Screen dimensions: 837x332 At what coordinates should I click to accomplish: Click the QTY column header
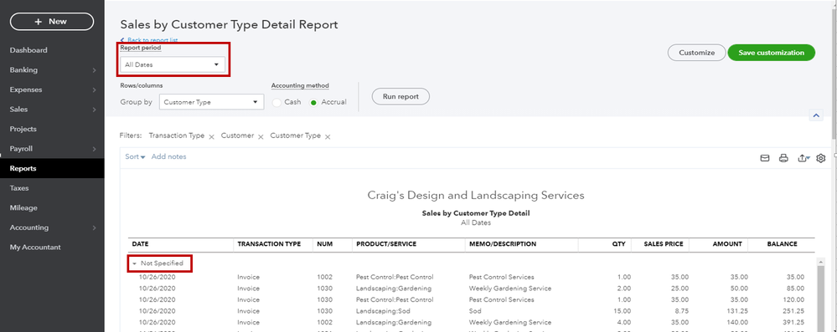coord(618,244)
